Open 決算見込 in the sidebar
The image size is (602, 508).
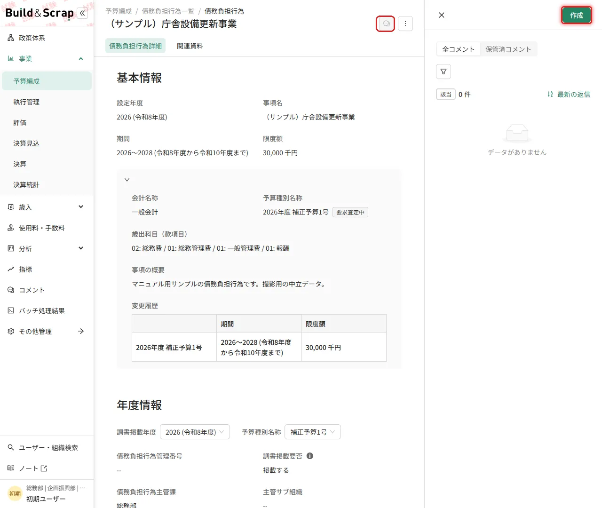pyautogui.click(x=47, y=143)
